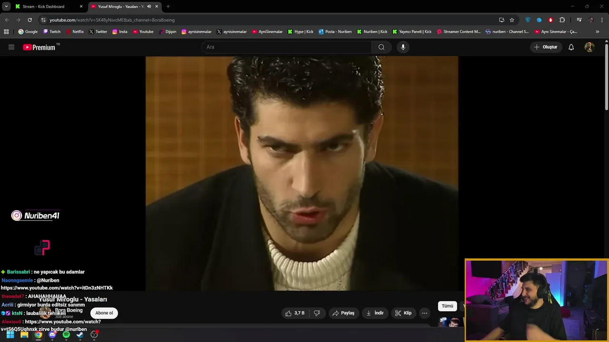This screenshot has height=342, width=609.
Task: Switch to Stream - Kick Dashboard tab
Action: click(x=49, y=7)
